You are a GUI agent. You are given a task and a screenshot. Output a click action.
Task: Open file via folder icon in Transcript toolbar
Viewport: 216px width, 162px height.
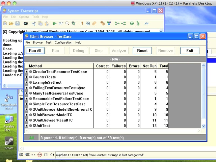(x=11, y=23)
